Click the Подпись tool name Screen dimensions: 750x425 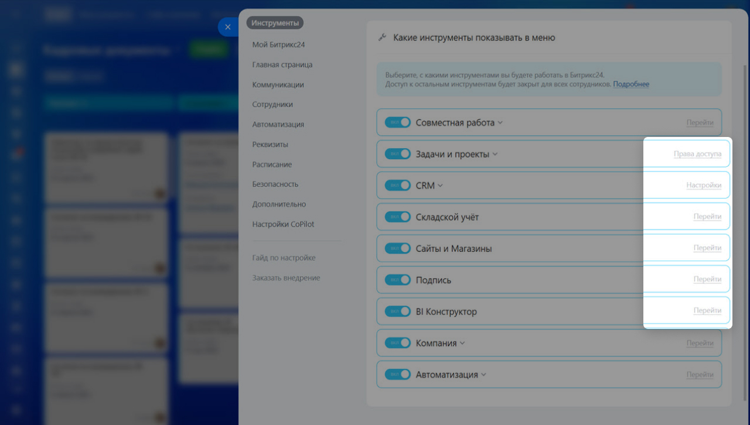click(434, 280)
